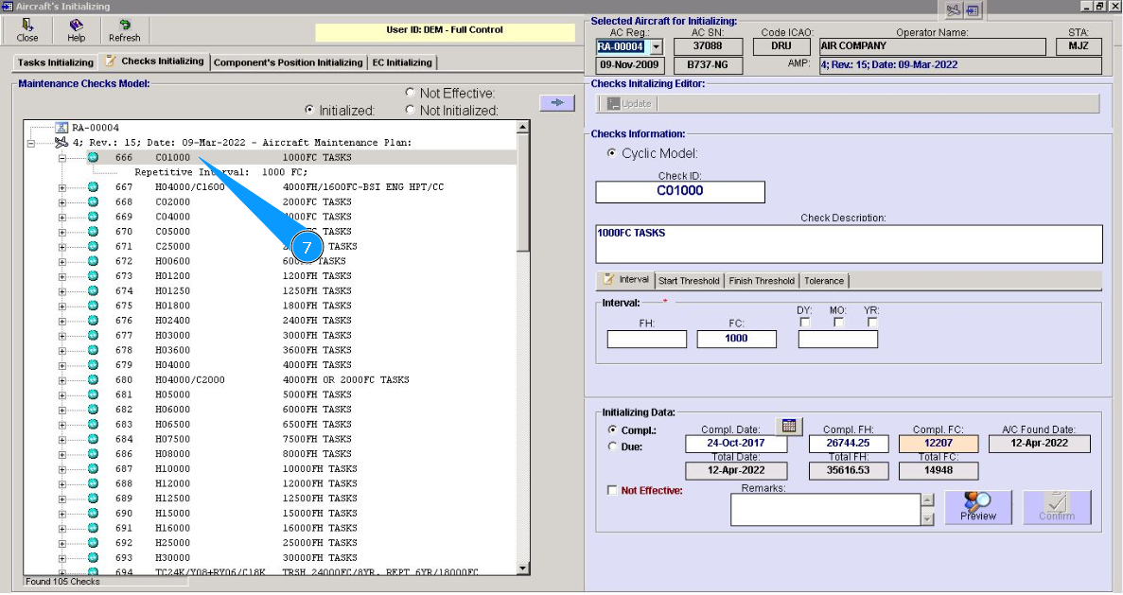The width and height of the screenshot is (1123, 595).
Task: Enable the Not Effective checkbox
Action: click(612, 491)
